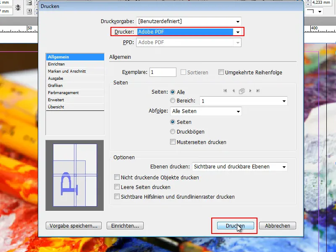Go to first page navigation icon
The height and width of the screenshot is (252, 336).
coord(225,91)
